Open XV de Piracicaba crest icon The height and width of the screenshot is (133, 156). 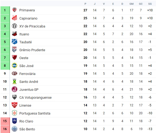[x=14, y=26]
